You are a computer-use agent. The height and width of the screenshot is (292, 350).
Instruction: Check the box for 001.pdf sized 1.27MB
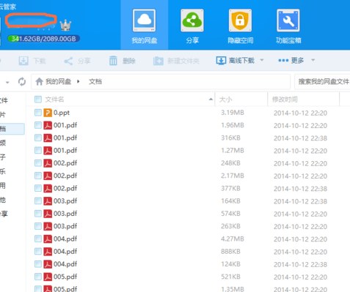pyautogui.click(x=38, y=150)
